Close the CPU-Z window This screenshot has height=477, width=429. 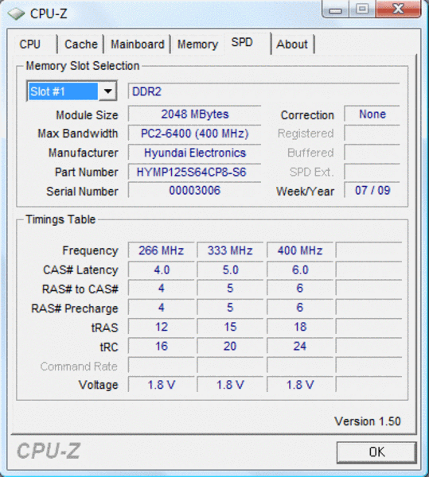(398, 9)
